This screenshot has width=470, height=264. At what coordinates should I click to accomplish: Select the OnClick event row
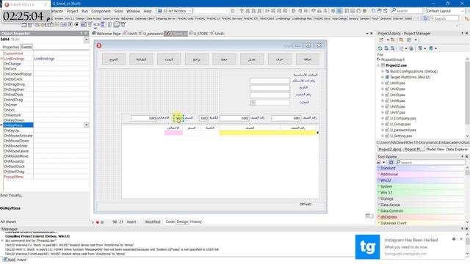click(x=46, y=69)
